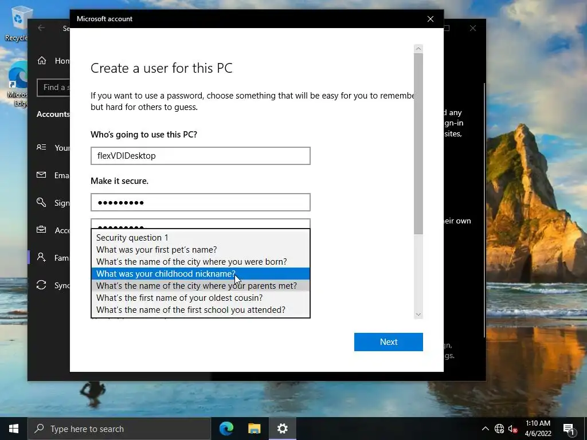Image resolution: width=587 pixels, height=440 pixels.
Task: Open the notification center icon
Action: click(x=569, y=429)
